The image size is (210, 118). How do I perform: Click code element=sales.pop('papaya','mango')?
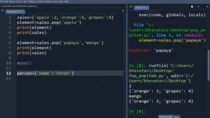(x=60, y=43)
